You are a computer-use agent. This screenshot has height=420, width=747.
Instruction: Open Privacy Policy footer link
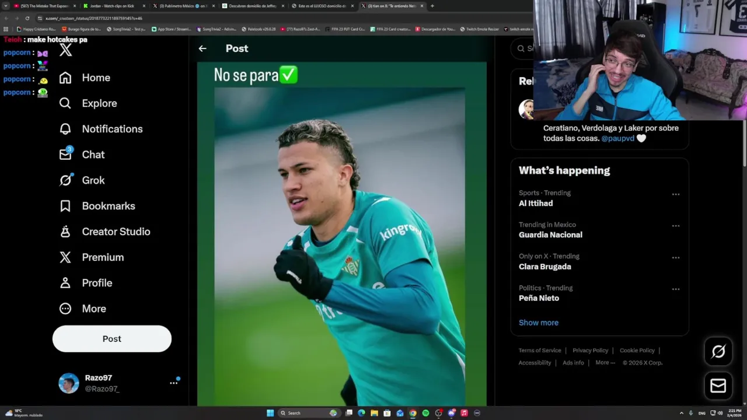click(x=590, y=351)
